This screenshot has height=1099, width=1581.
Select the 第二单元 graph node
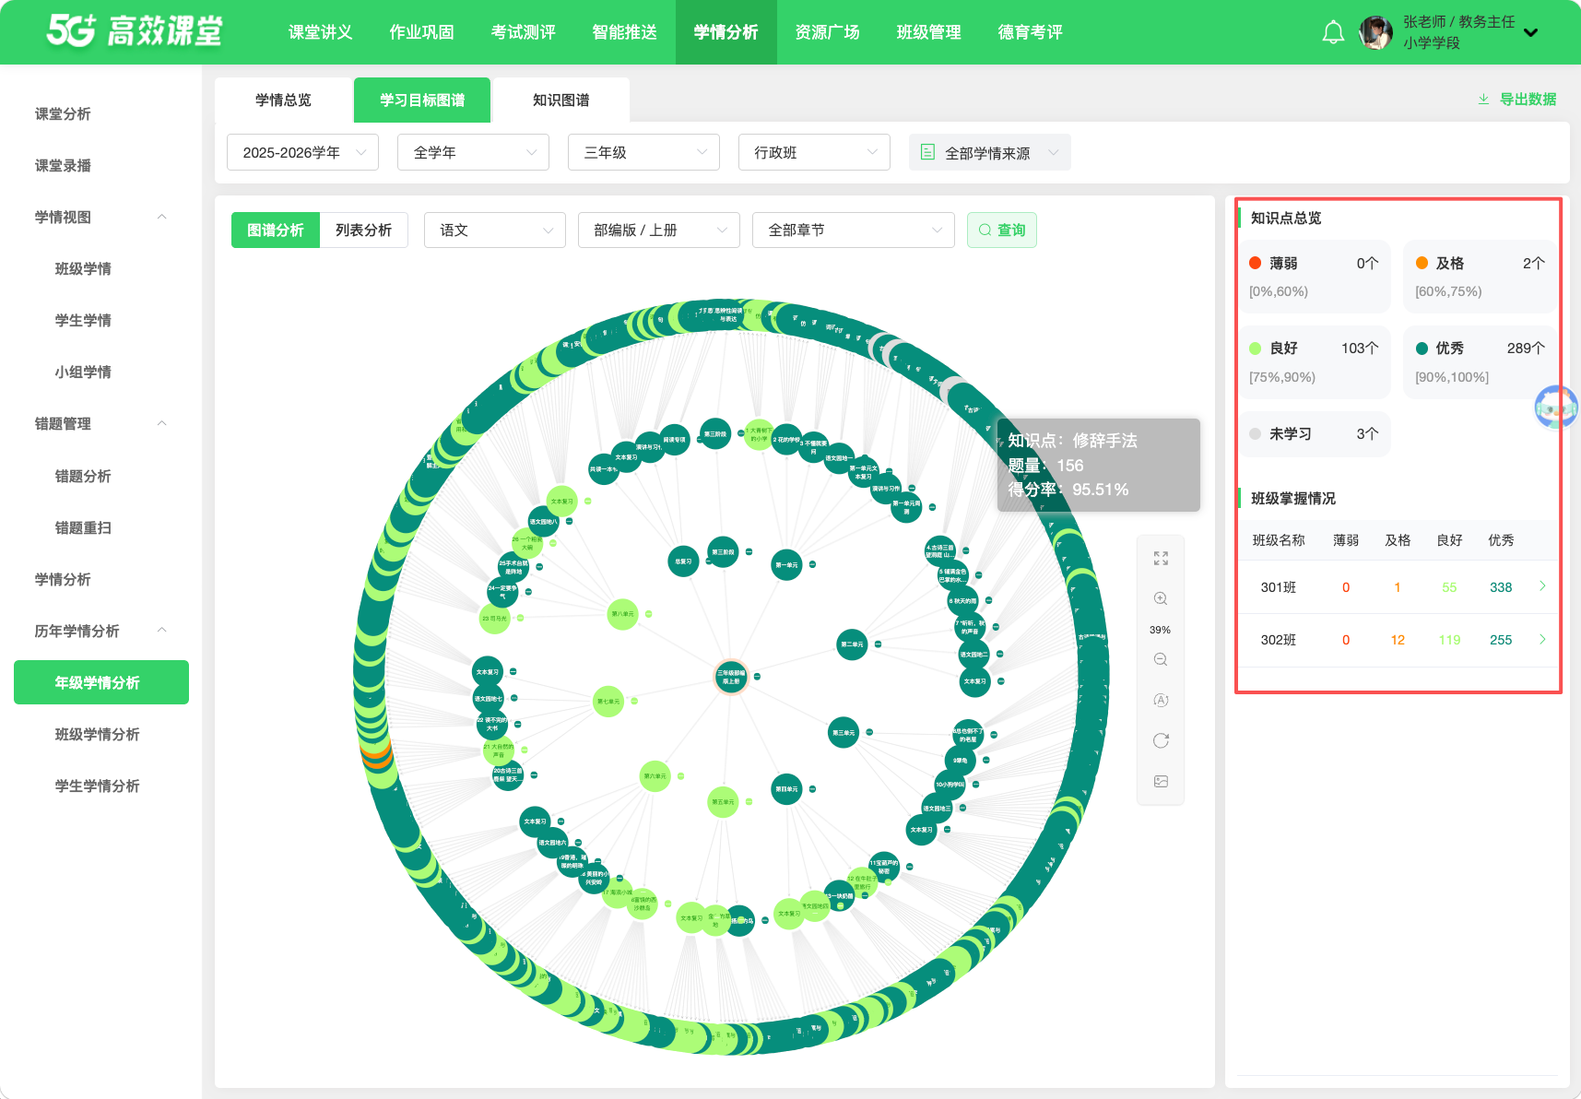point(852,644)
